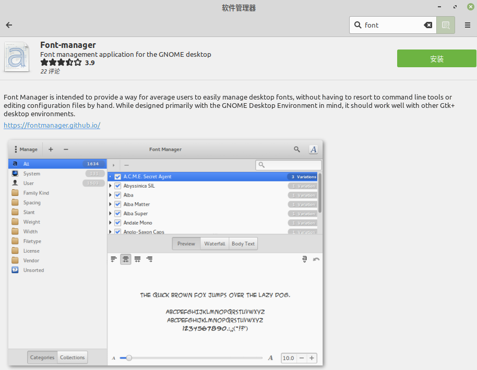Open the Weight folder icon
This screenshot has height=370, width=477.
coord(15,222)
